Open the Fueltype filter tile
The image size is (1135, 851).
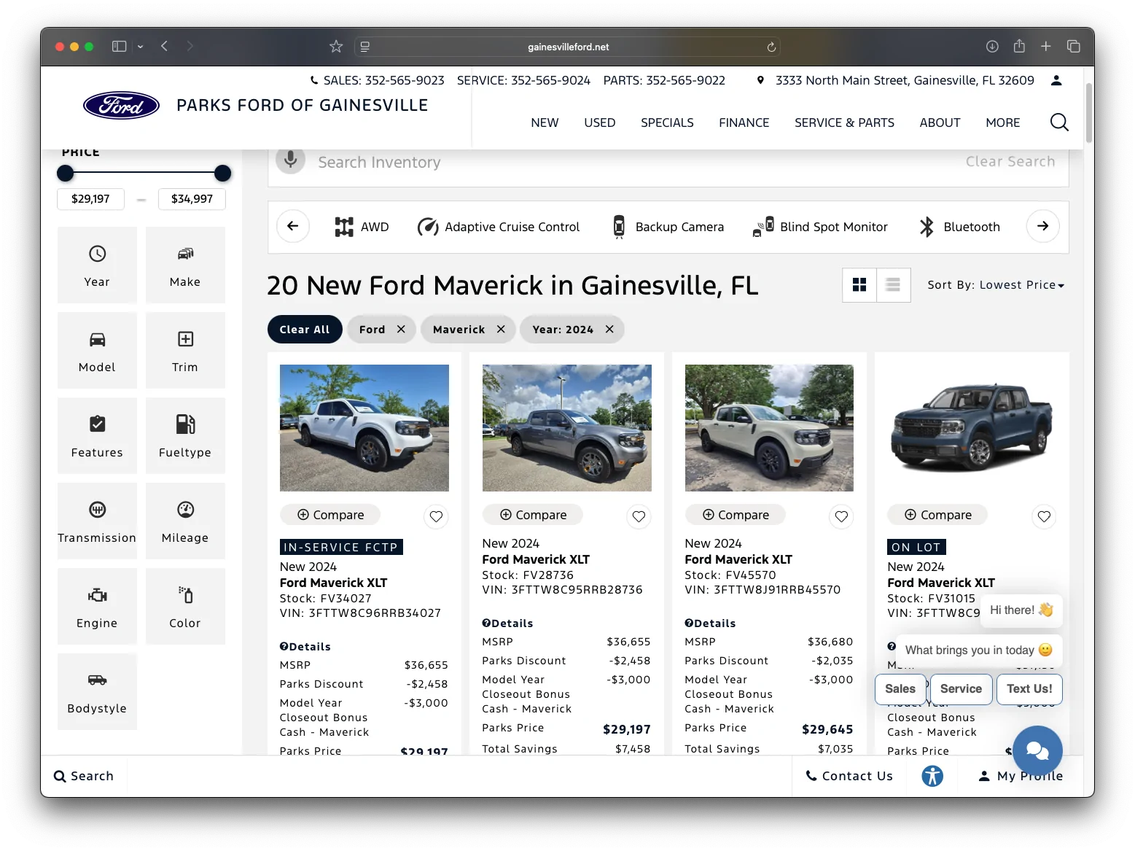(x=185, y=435)
